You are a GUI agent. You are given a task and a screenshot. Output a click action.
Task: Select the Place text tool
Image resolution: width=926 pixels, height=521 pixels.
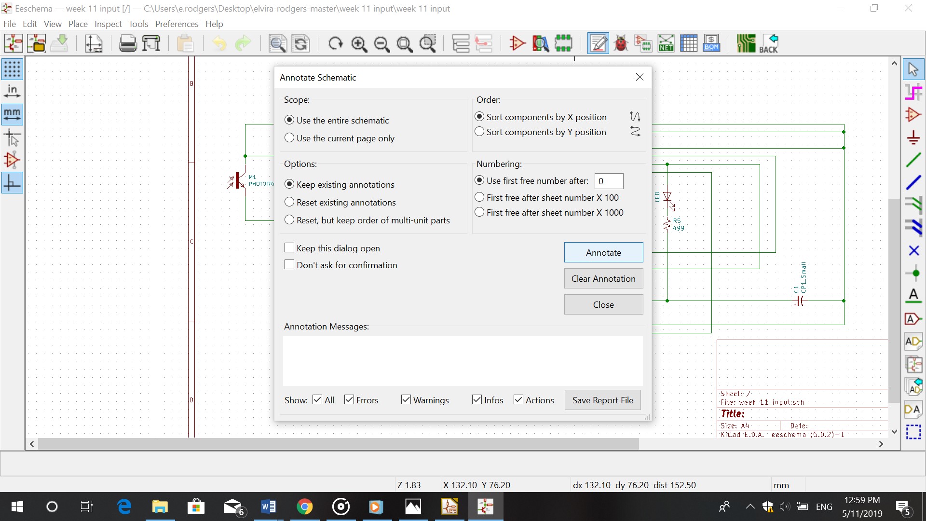click(x=913, y=295)
